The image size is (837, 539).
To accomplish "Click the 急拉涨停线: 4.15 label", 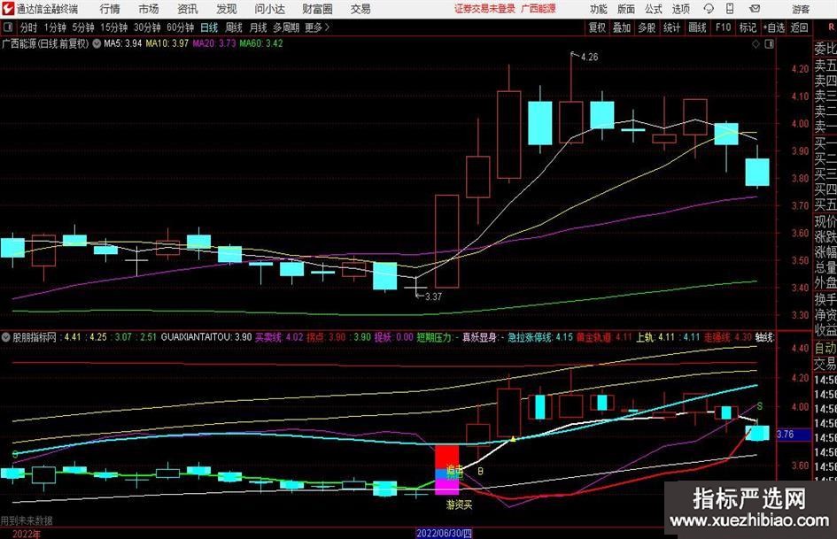I will [x=540, y=337].
